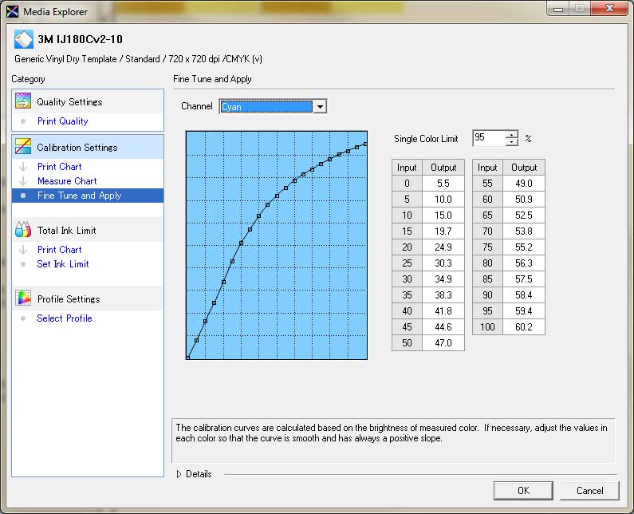The height and width of the screenshot is (514, 634).
Task: Edit output value 41.8 for input 40
Action: click(443, 310)
